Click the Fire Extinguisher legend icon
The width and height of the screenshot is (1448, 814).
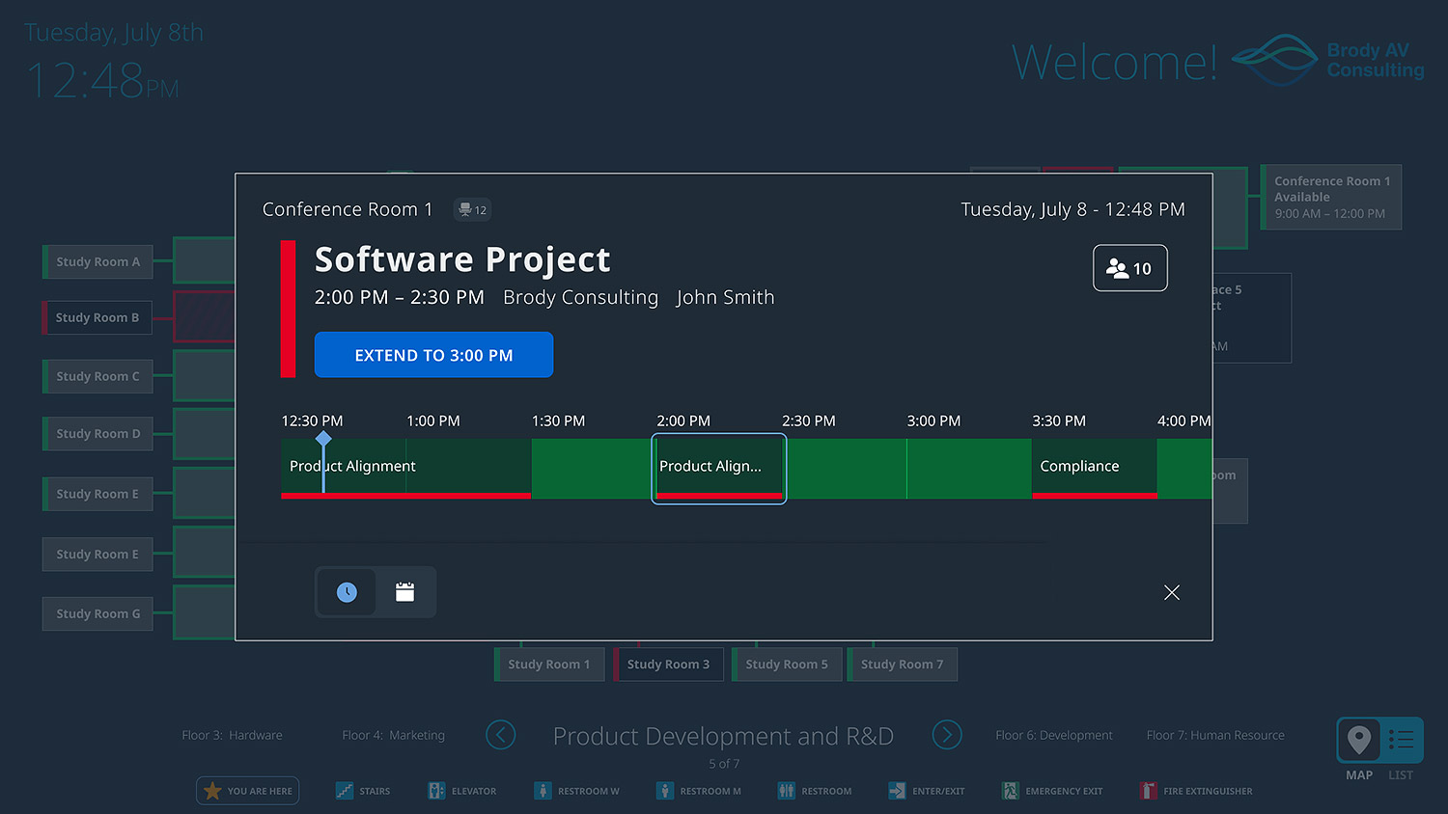(x=1148, y=791)
